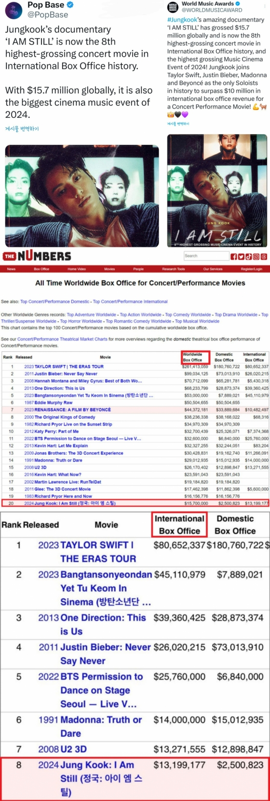
Task: Click The Numbers site logo
Action: pyautogui.click(x=37, y=256)
